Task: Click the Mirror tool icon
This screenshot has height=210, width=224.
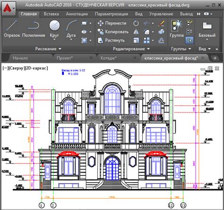Action: pos(136,32)
